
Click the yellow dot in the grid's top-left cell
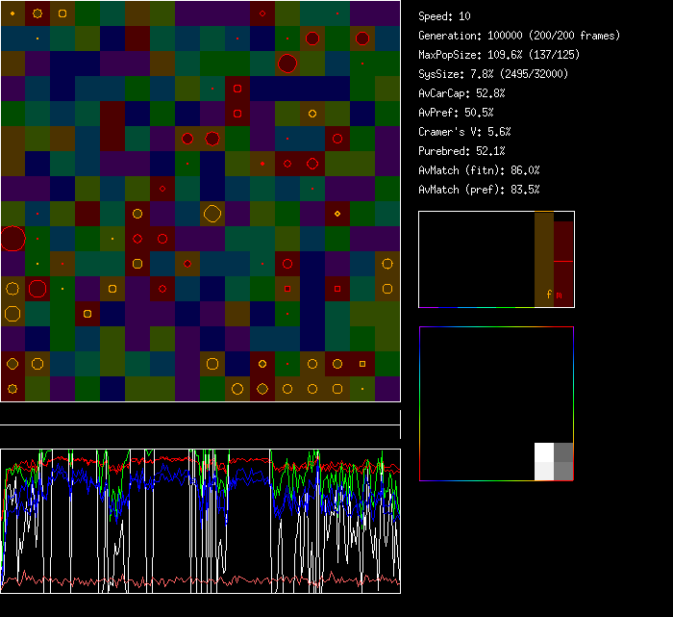click(12, 13)
